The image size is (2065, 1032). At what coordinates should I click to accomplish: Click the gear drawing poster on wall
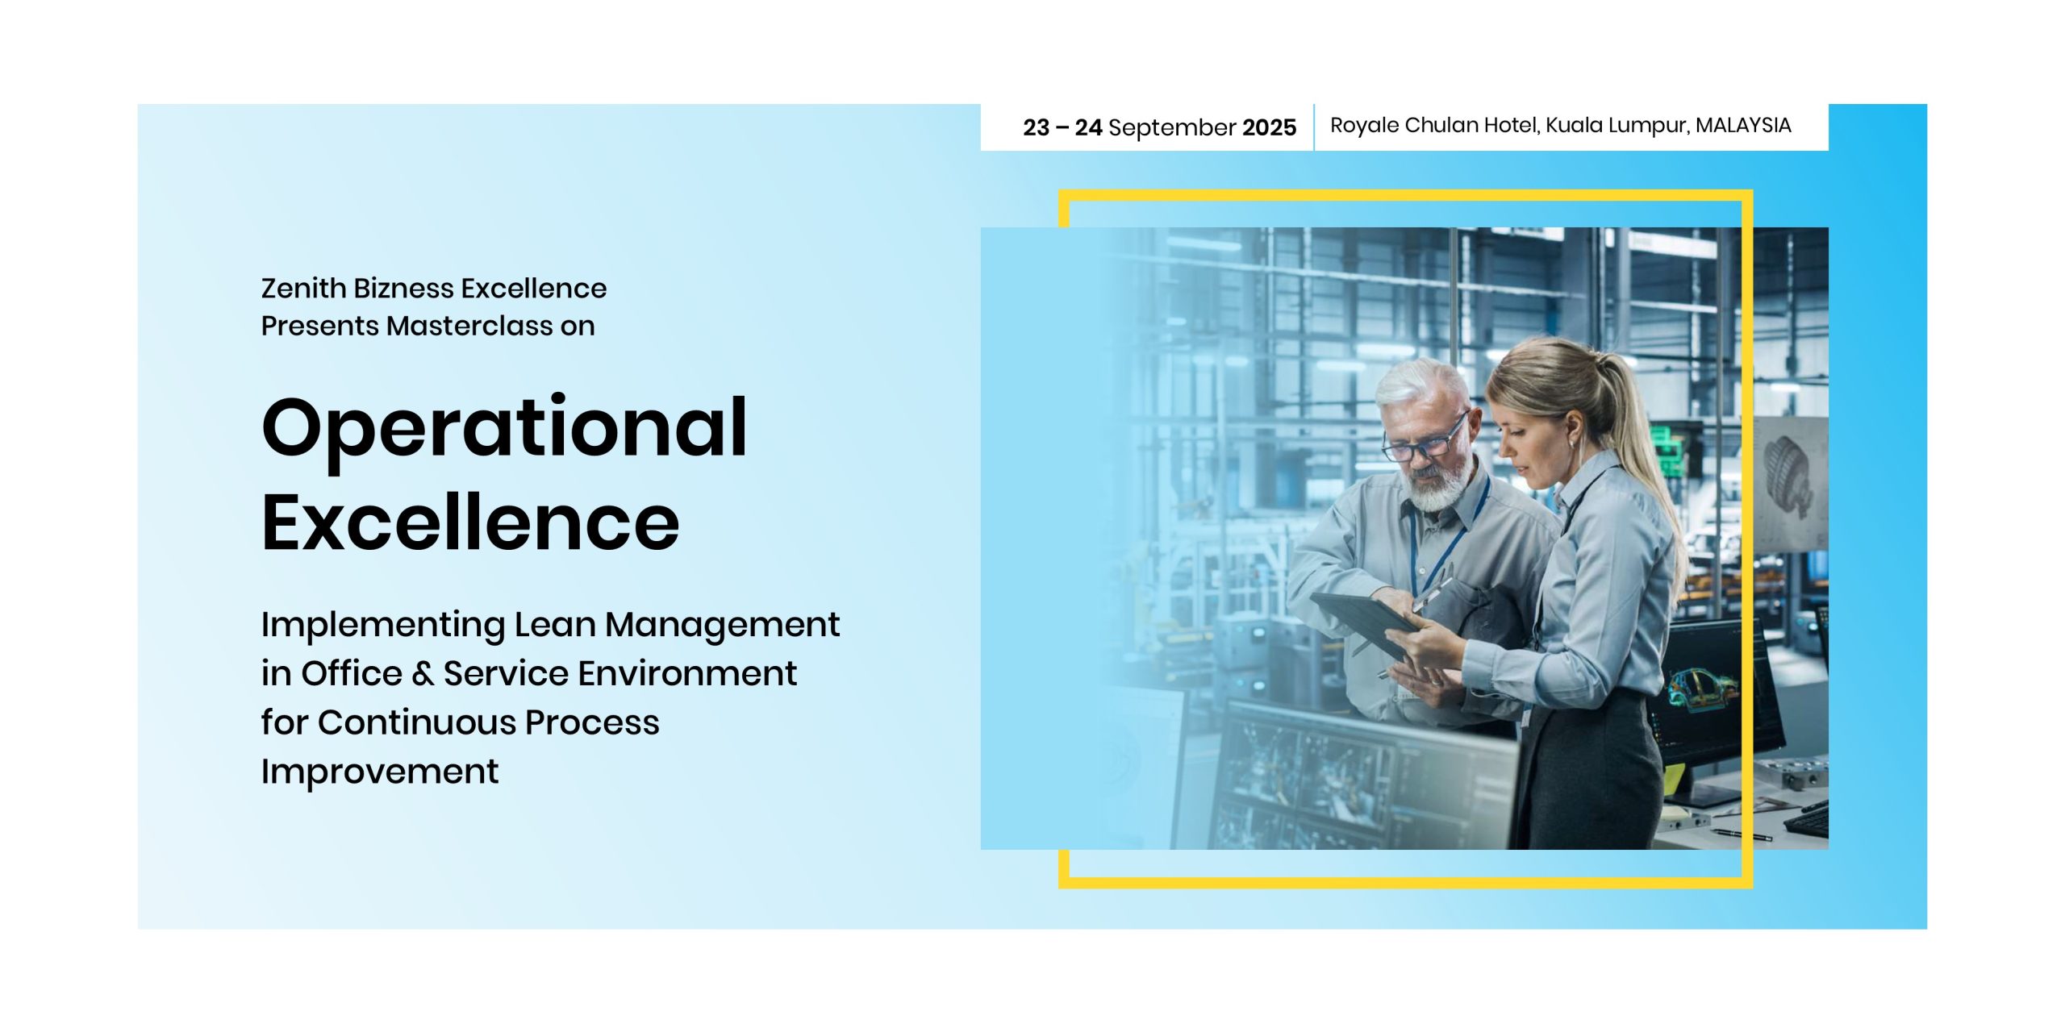tap(1789, 480)
